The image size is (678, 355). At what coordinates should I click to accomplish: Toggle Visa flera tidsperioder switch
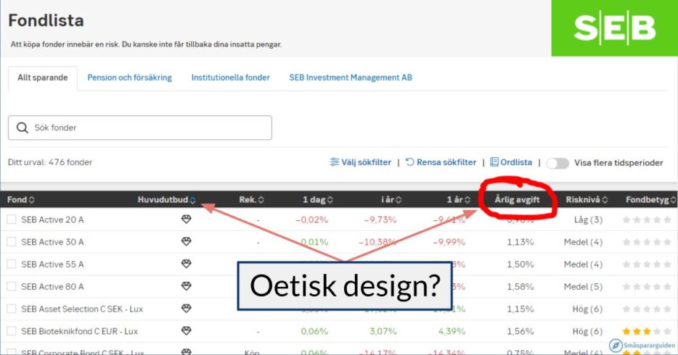[557, 163]
